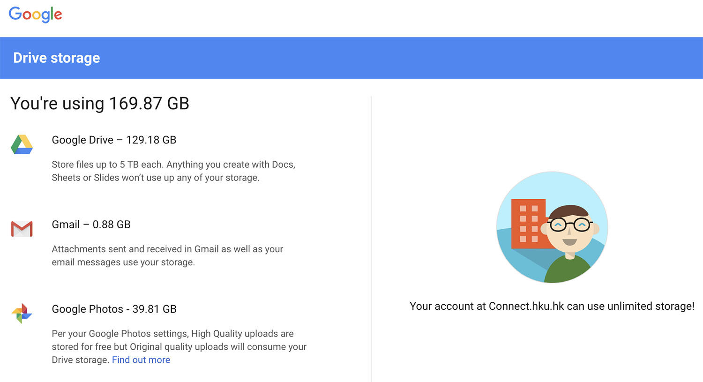The image size is (703, 382).
Task: Click the Google Photos - 39.81 GB label
Action: coord(114,309)
